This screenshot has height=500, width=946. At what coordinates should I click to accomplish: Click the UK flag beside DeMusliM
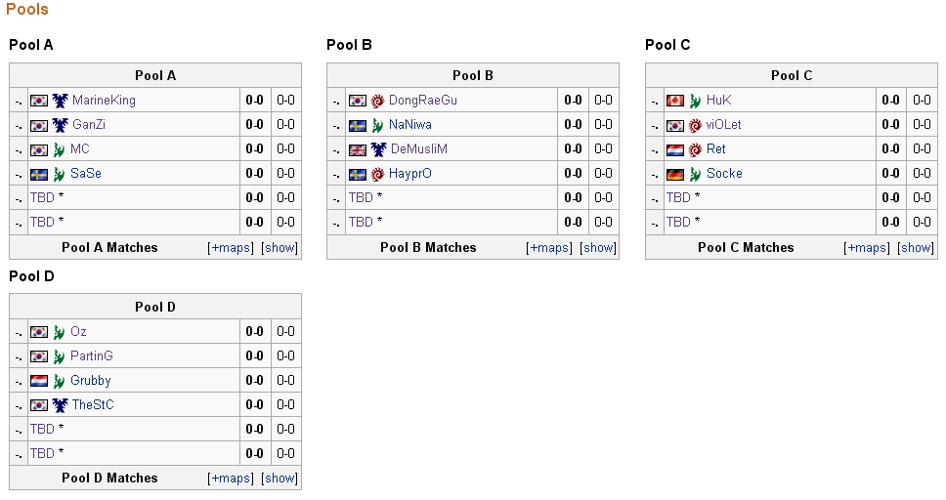358,149
